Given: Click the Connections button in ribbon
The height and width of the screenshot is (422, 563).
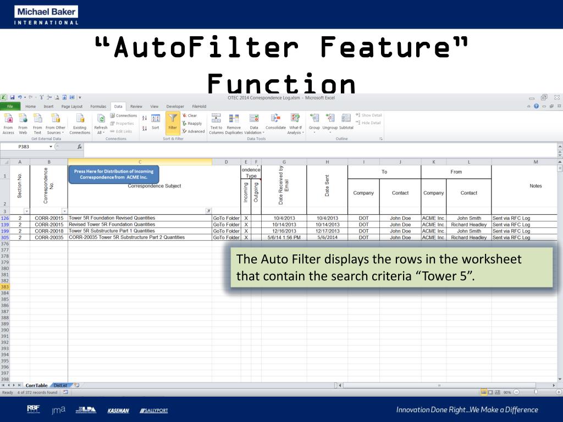Looking at the screenshot, I should pyautogui.click(x=124, y=115).
